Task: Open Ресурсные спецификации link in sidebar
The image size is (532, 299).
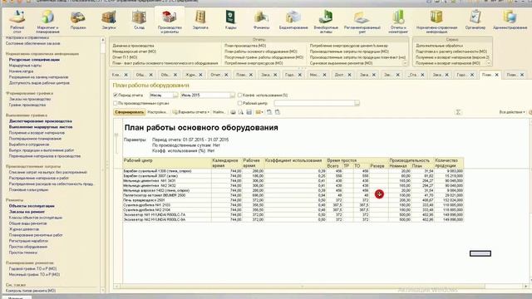Action: 34,60
